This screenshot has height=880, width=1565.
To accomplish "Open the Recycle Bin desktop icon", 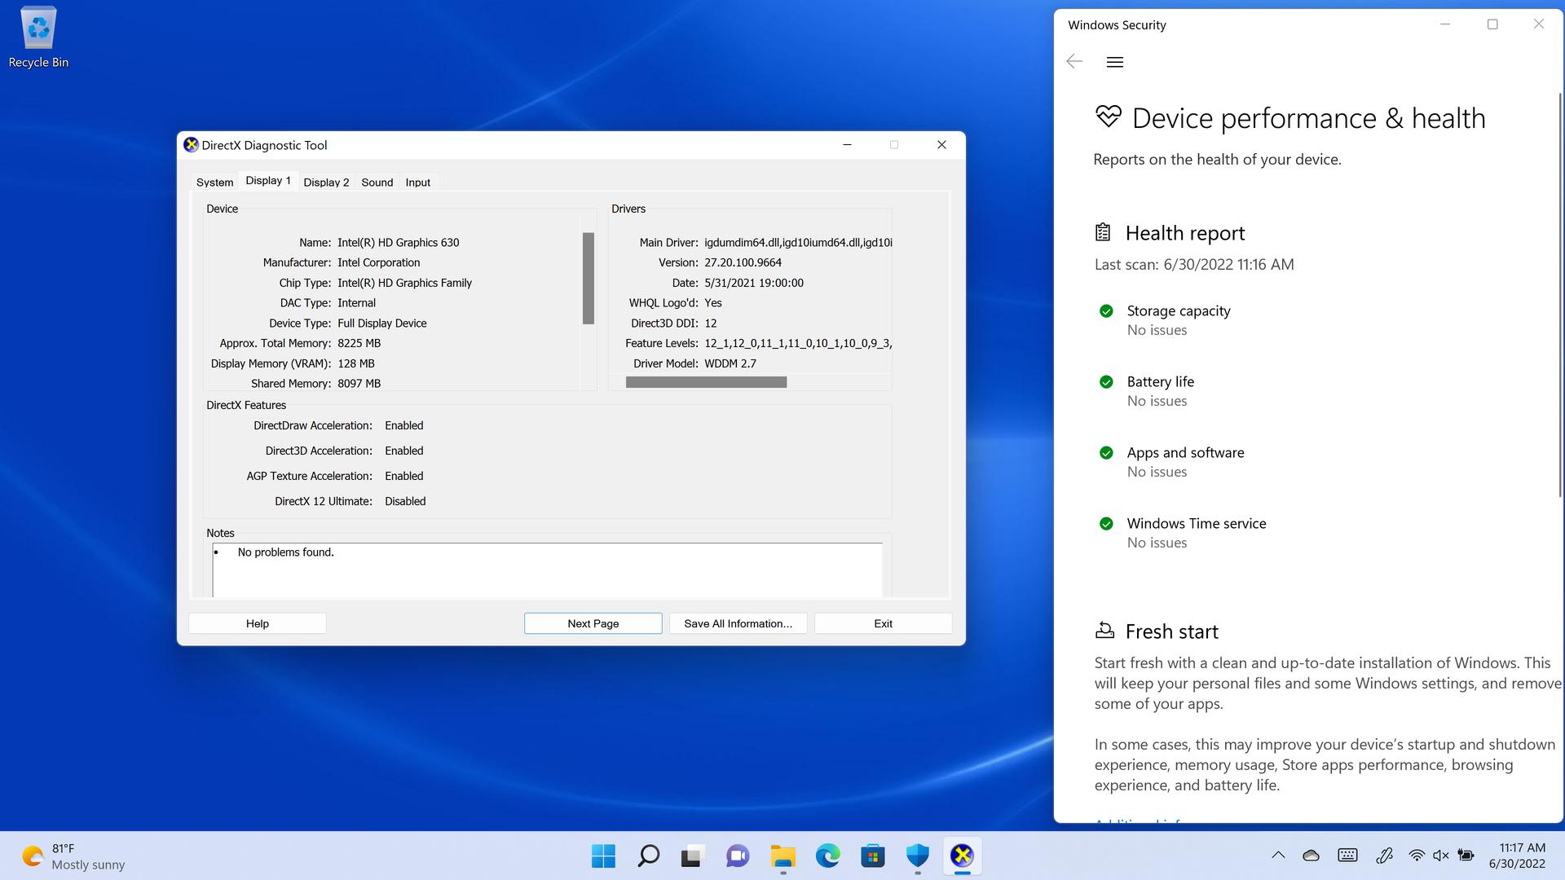I will (x=38, y=37).
